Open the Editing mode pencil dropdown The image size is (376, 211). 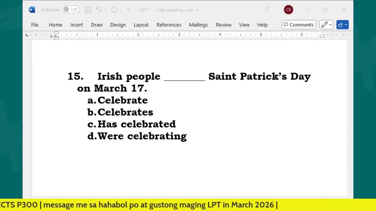click(x=326, y=25)
